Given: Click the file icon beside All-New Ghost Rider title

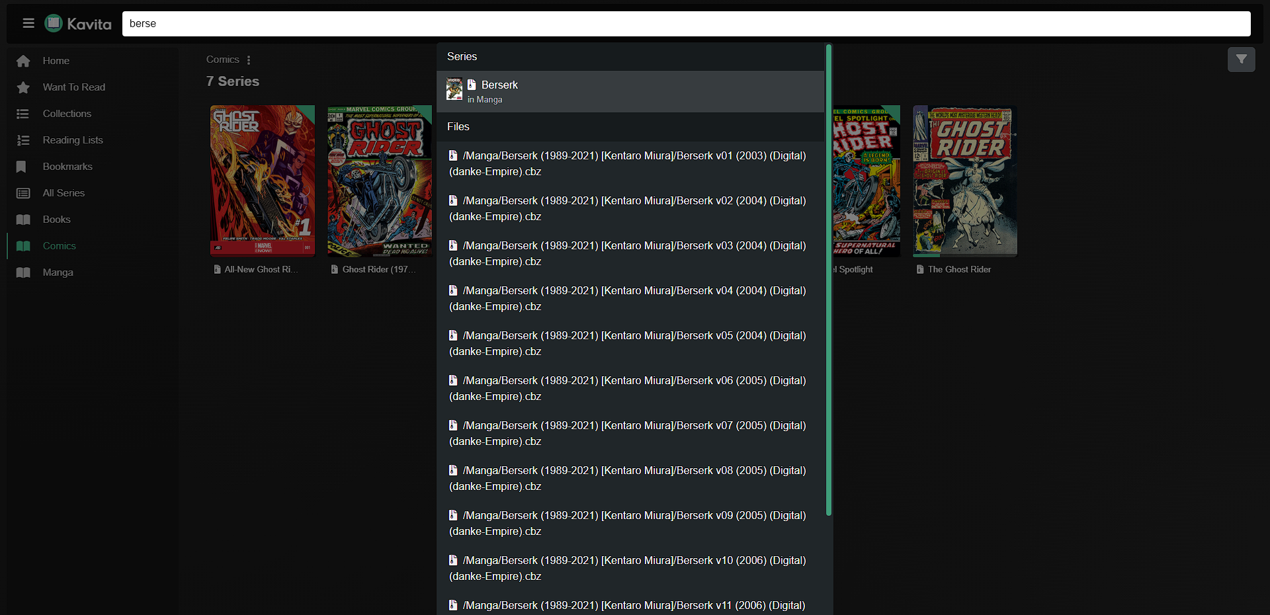Looking at the screenshot, I should [217, 269].
